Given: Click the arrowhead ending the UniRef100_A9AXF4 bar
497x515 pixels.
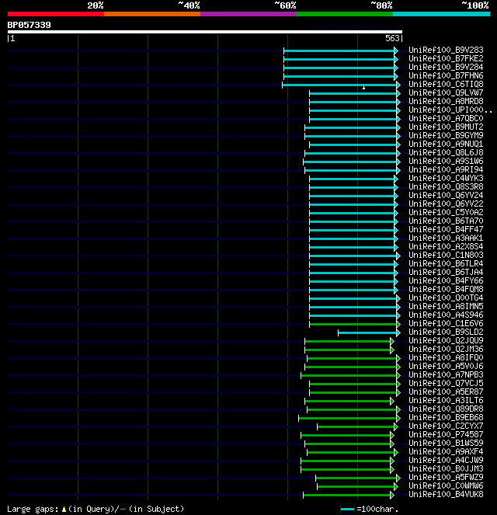Looking at the screenshot, I should (x=396, y=452).
